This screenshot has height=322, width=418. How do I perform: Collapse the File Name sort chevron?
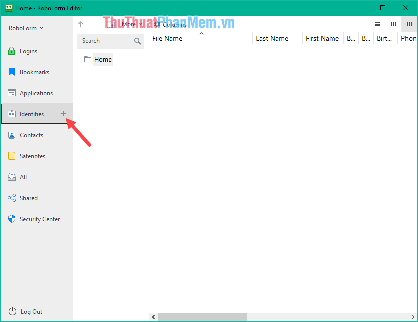click(x=201, y=33)
